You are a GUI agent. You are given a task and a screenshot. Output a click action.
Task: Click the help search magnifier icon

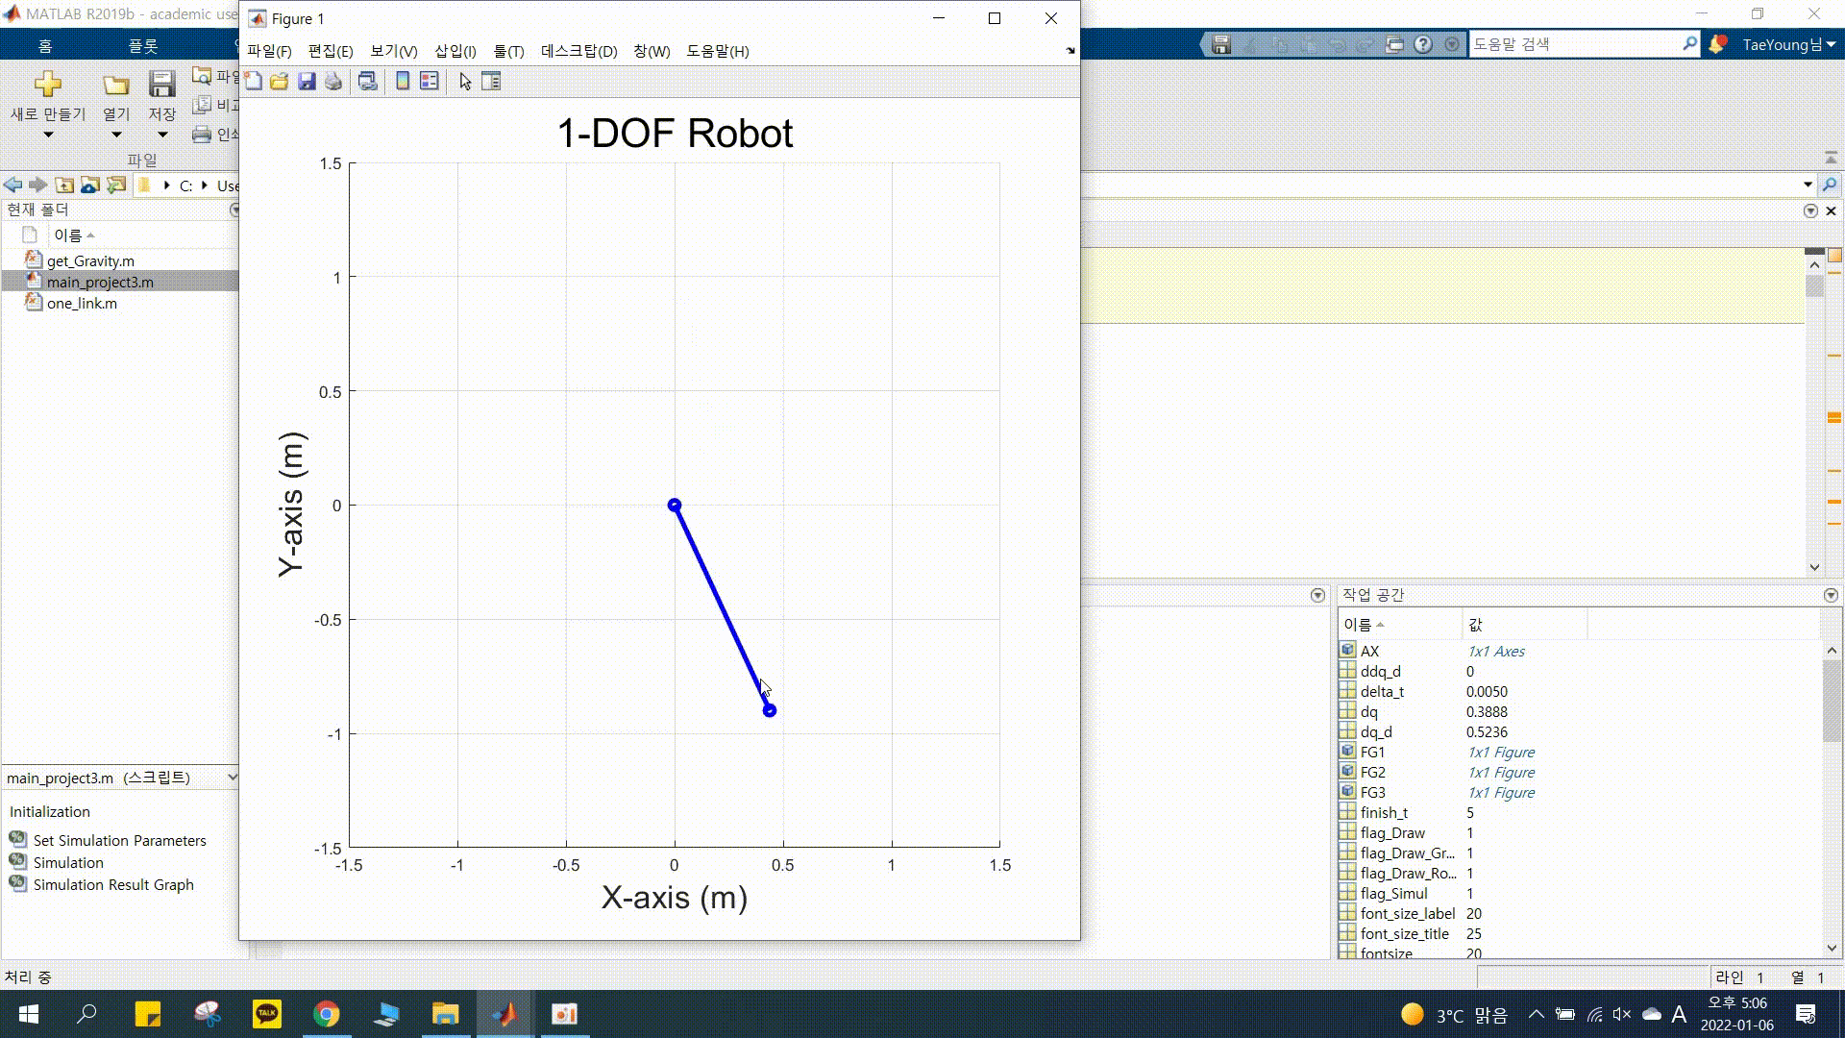1689,43
